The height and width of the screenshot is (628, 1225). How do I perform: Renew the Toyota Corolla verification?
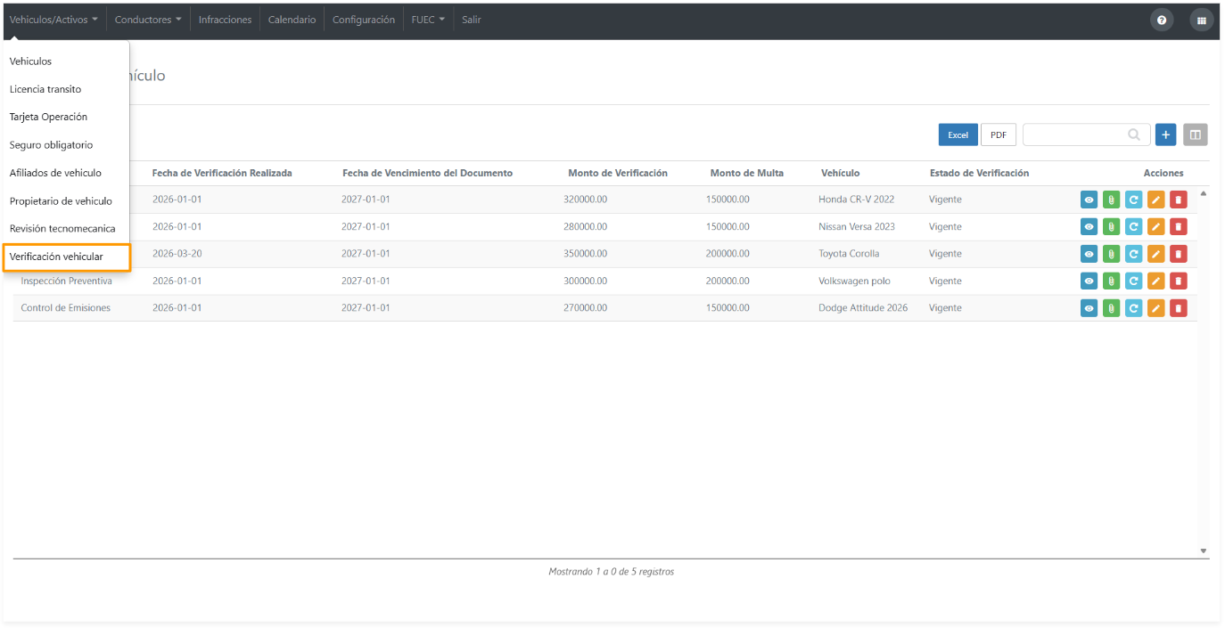tap(1133, 254)
